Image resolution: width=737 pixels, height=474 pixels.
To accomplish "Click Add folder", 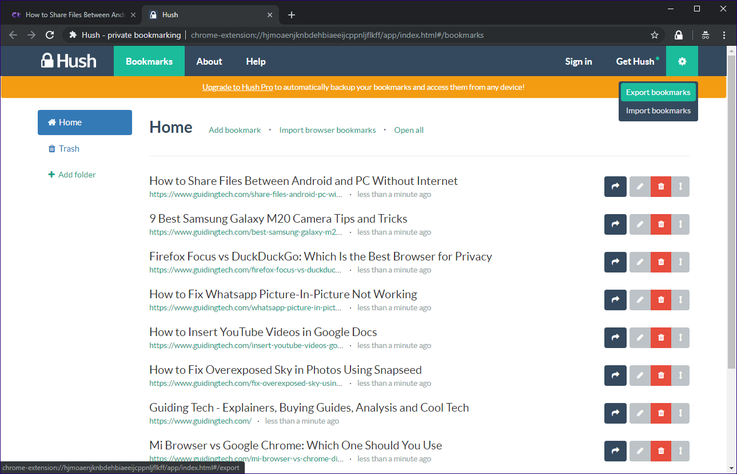I will [x=72, y=175].
